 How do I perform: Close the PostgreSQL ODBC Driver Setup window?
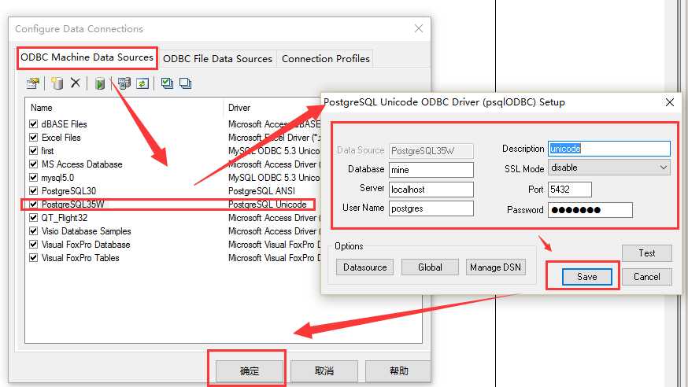pyautogui.click(x=670, y=102)
